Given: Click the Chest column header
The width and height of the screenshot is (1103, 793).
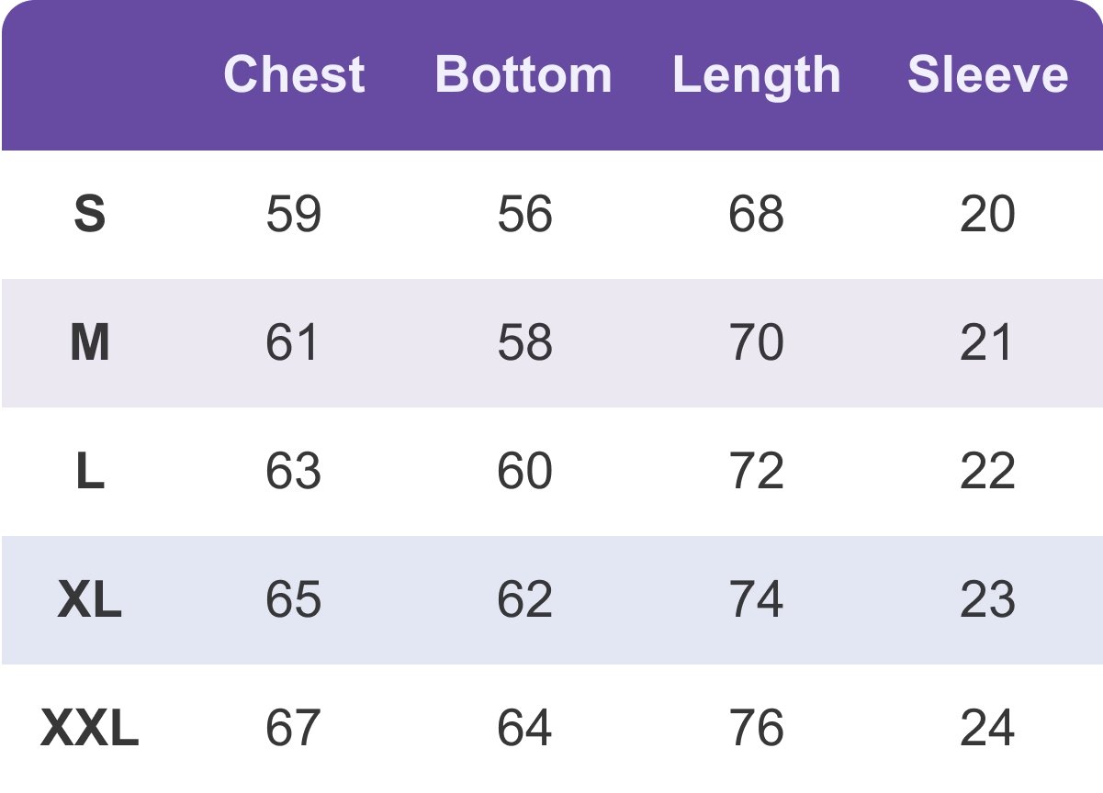Looking at the screenshot, I should tap(294, 74).
